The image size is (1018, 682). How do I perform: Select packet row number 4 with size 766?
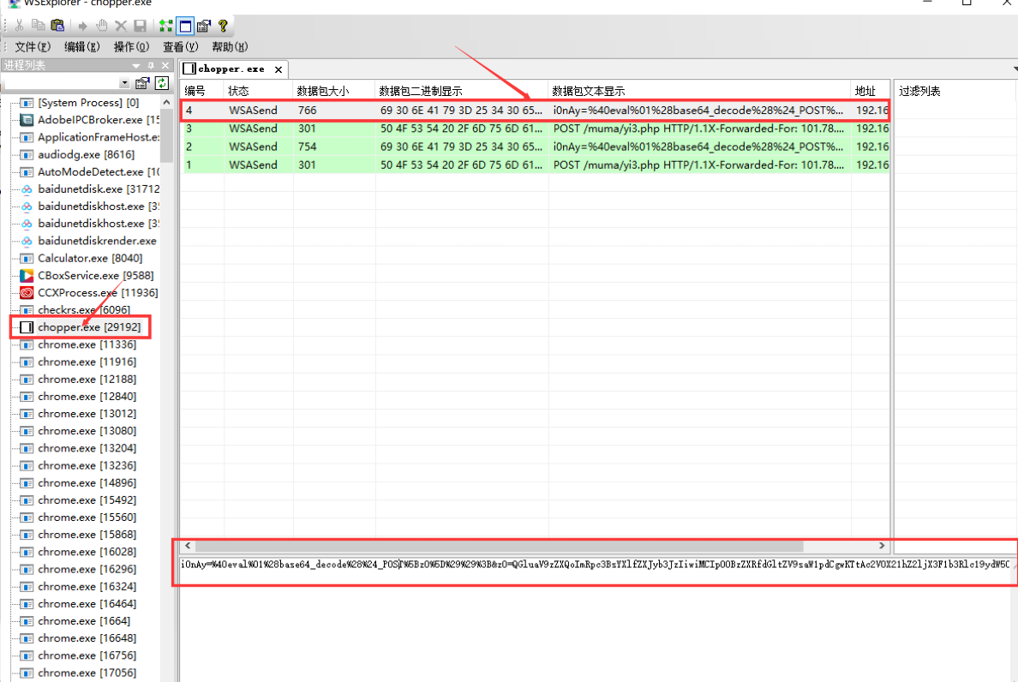(x=535, y=111)
